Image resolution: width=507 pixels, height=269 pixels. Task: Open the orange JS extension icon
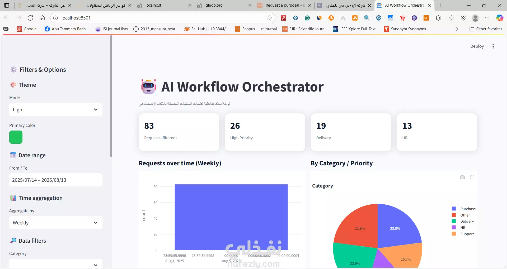point(355,18)
